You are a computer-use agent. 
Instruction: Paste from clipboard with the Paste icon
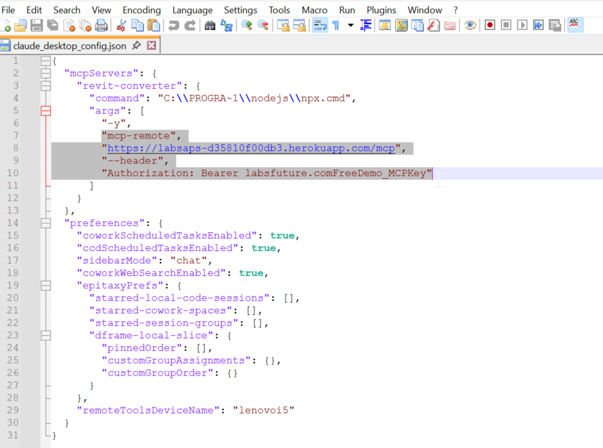click(x=154, y=26)
